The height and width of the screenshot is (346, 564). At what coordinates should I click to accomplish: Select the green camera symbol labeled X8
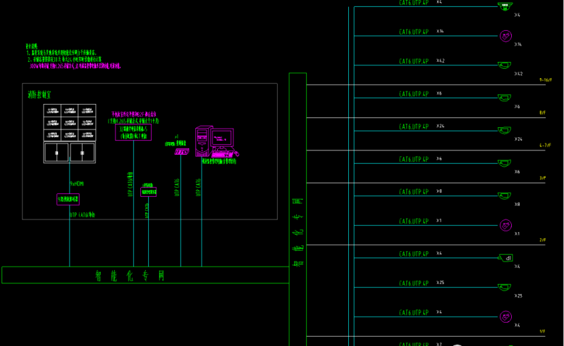pos(505,195)
